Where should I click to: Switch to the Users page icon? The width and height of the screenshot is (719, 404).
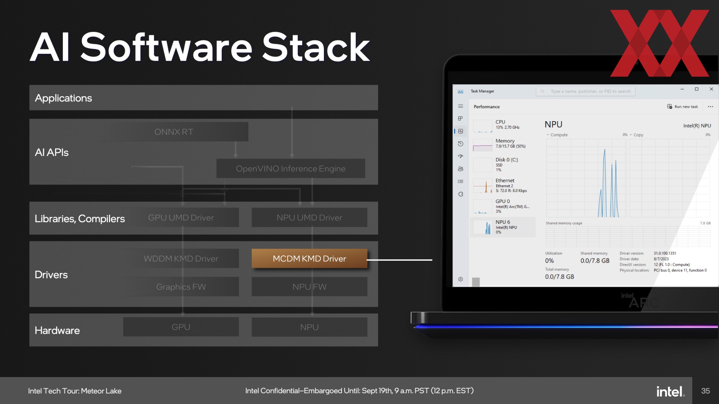coord(461,169)
